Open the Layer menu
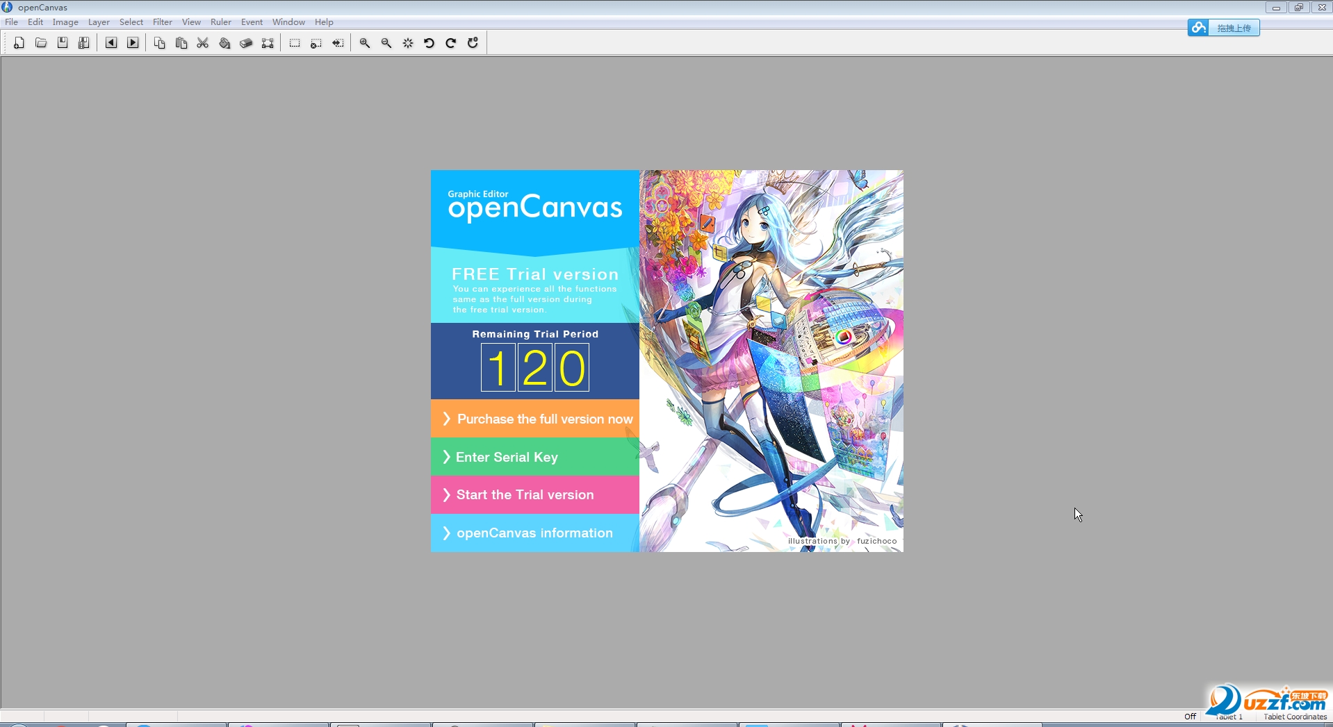The width and height of the screenshot is (1333, 727). pos(99,22)
